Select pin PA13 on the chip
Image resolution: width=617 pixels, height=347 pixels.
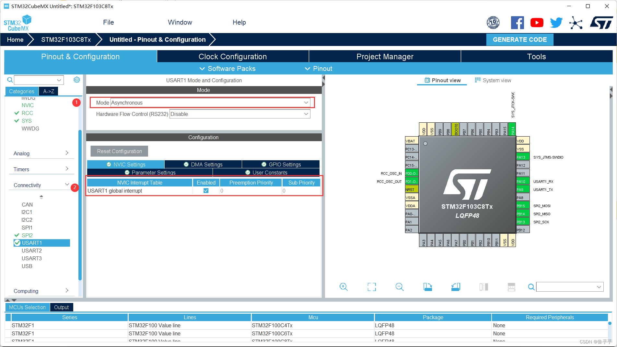click(523, 157)
